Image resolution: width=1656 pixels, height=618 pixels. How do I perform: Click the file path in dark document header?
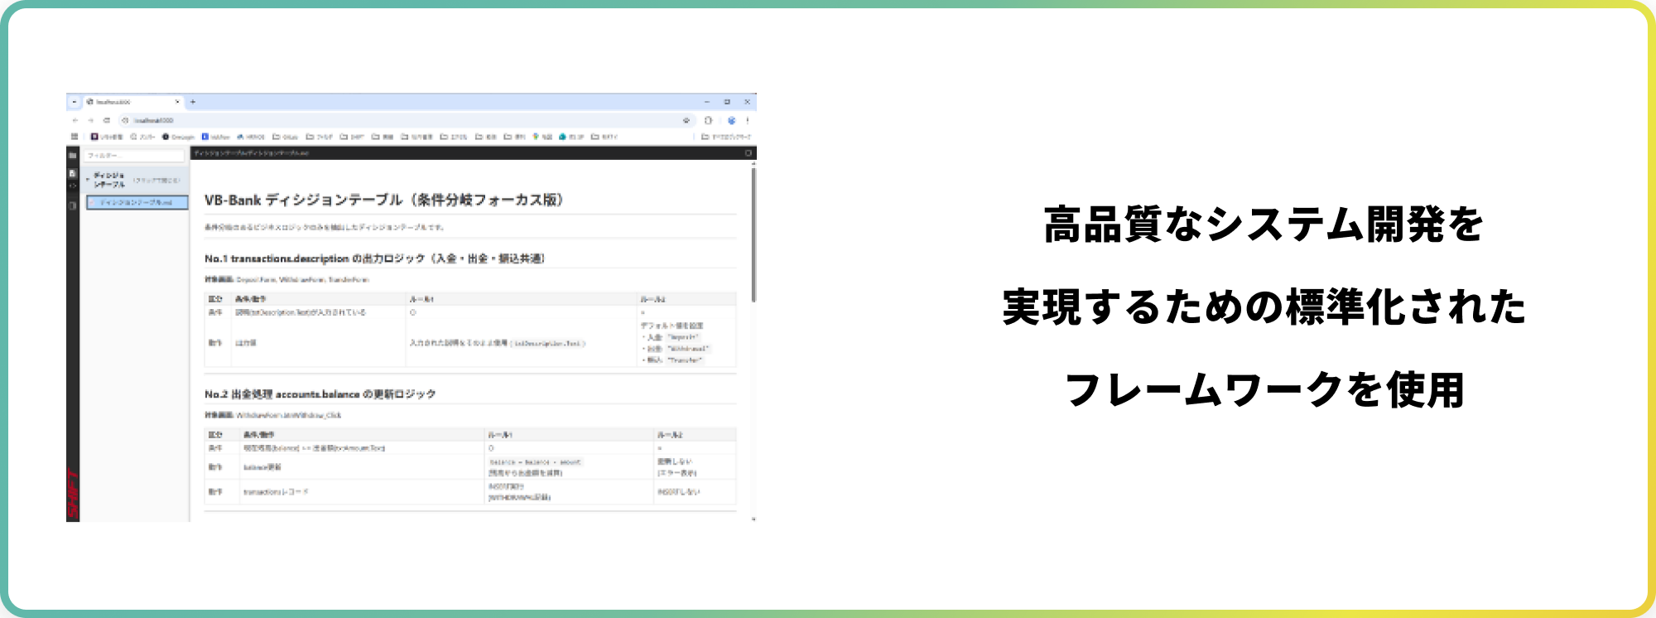tap(252, 153)
